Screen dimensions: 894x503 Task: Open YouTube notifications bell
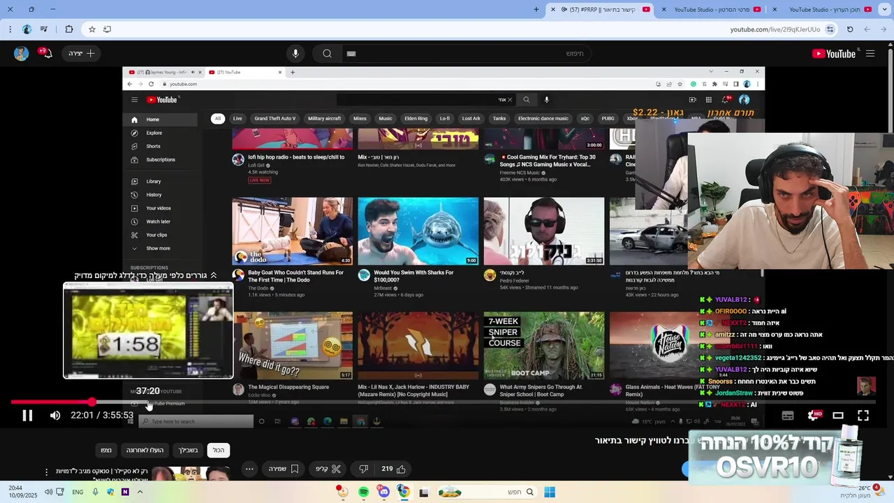click(x=47, y=54)
